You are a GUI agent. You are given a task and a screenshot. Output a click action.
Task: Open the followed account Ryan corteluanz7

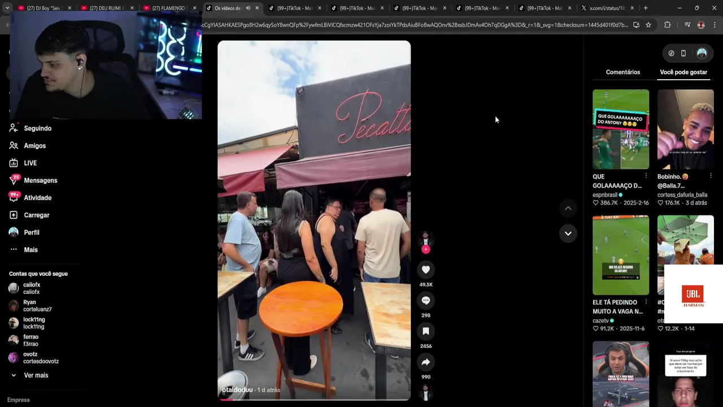pyautogui.click(x=37, y=306)
